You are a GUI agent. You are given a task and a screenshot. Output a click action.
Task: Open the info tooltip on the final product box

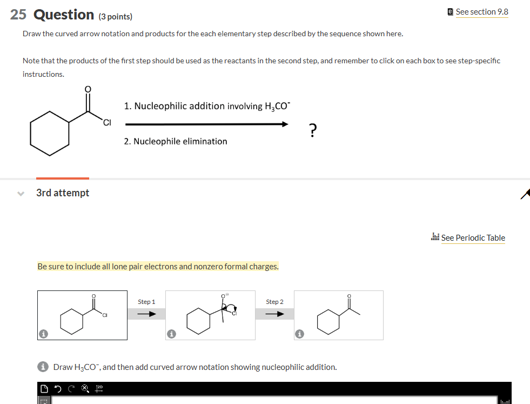point(299,334)
